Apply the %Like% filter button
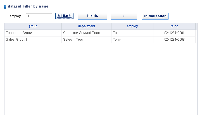This screenshot has width=202, height=122. [x=65, y=16]
